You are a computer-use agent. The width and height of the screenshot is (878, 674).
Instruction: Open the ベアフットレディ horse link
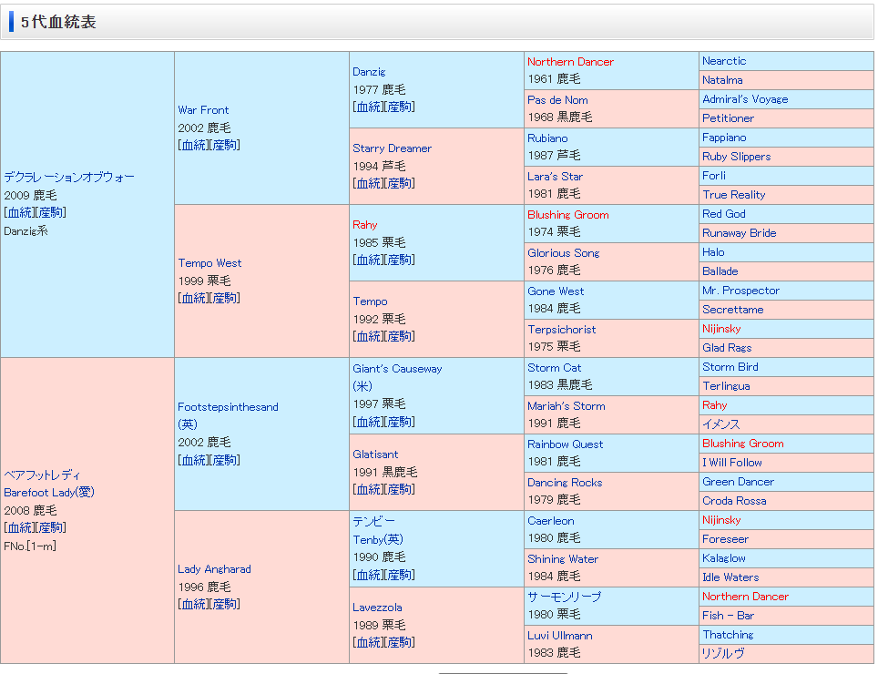click(42, 475)
